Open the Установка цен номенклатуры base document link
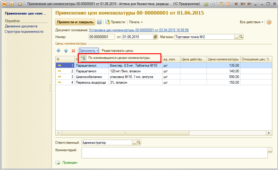Screen dimensions: 278x170 (139, 30)
